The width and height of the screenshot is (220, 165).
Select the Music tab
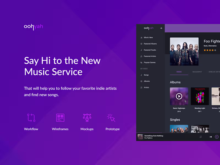(x=179, y=72)
